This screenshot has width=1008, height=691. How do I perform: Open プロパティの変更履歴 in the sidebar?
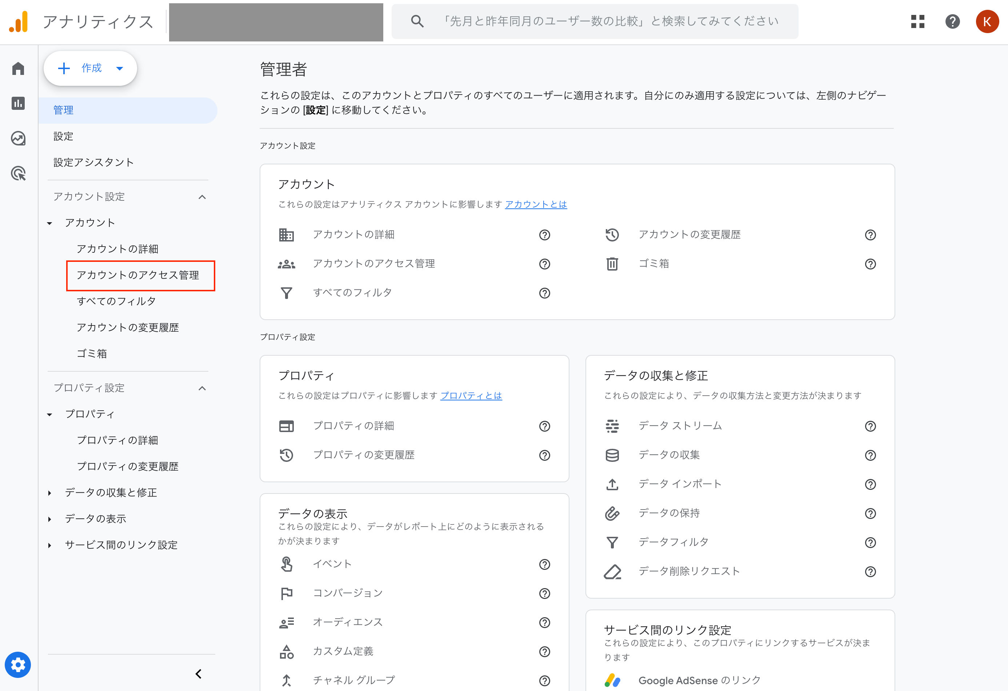128,466
